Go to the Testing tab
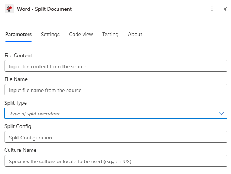Image resolution: width=231 pixels, height=174 pixels. point(110,34)
